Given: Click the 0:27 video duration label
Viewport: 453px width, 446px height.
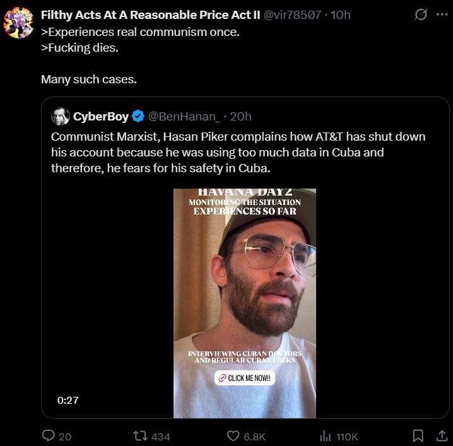Looking at the screenshot, I should point(67,400).
